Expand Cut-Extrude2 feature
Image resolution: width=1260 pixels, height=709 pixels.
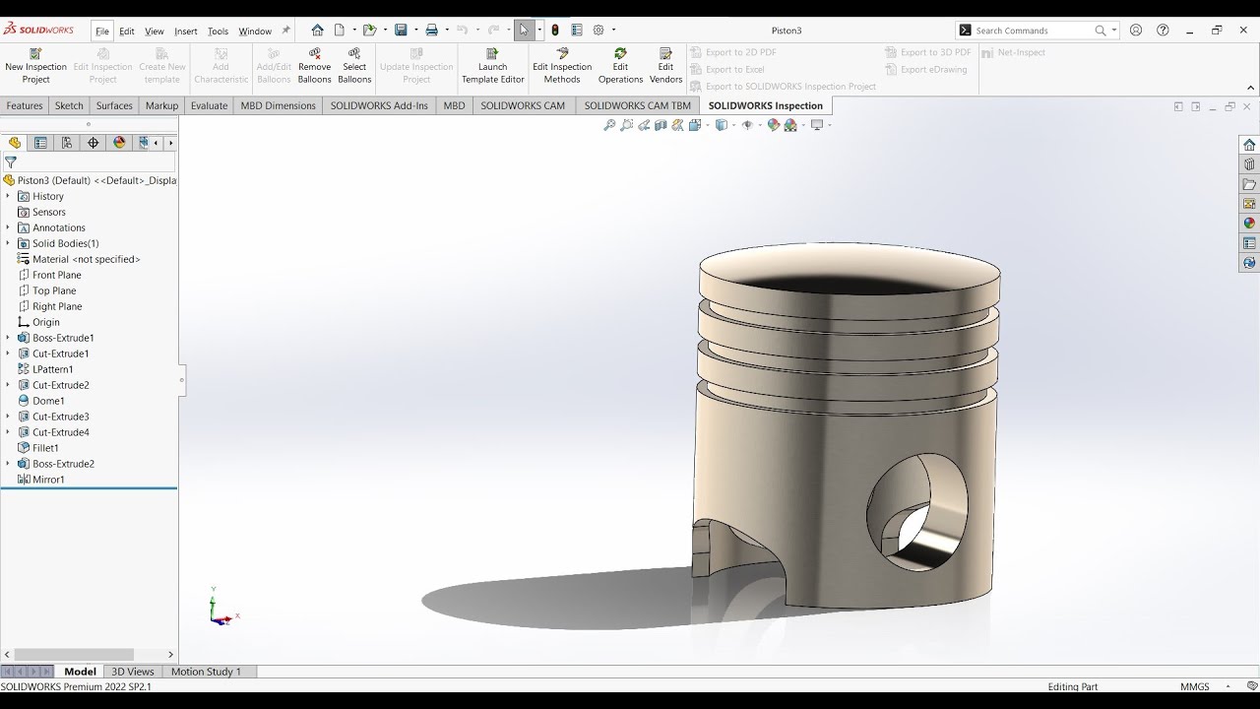coord(8,385)
